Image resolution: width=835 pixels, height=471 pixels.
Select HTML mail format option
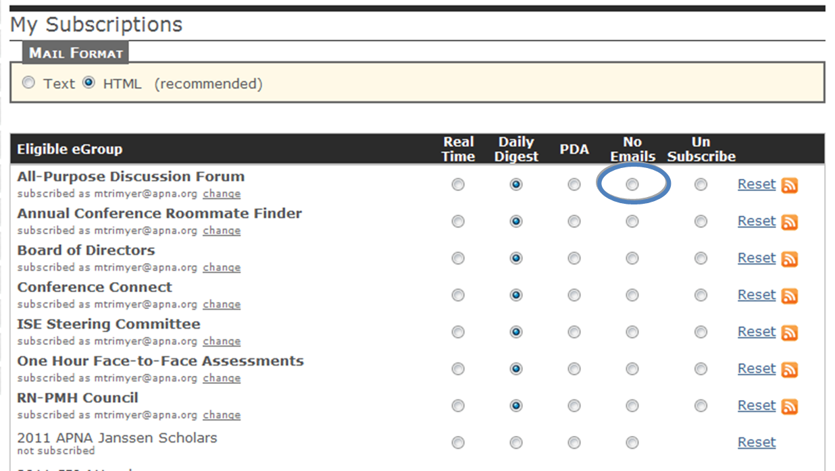click(x=88, y=83)
